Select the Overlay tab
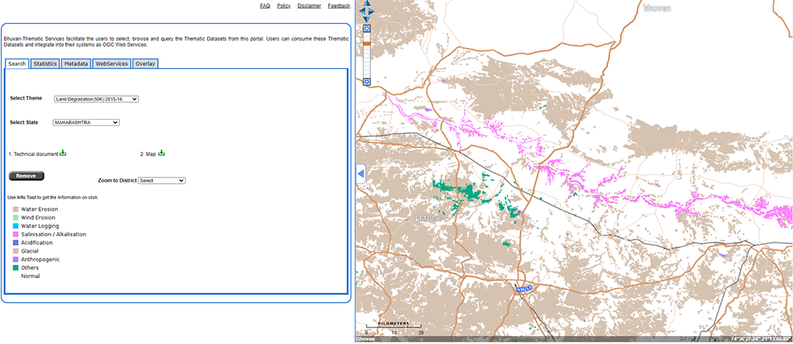 coord(145,63)
